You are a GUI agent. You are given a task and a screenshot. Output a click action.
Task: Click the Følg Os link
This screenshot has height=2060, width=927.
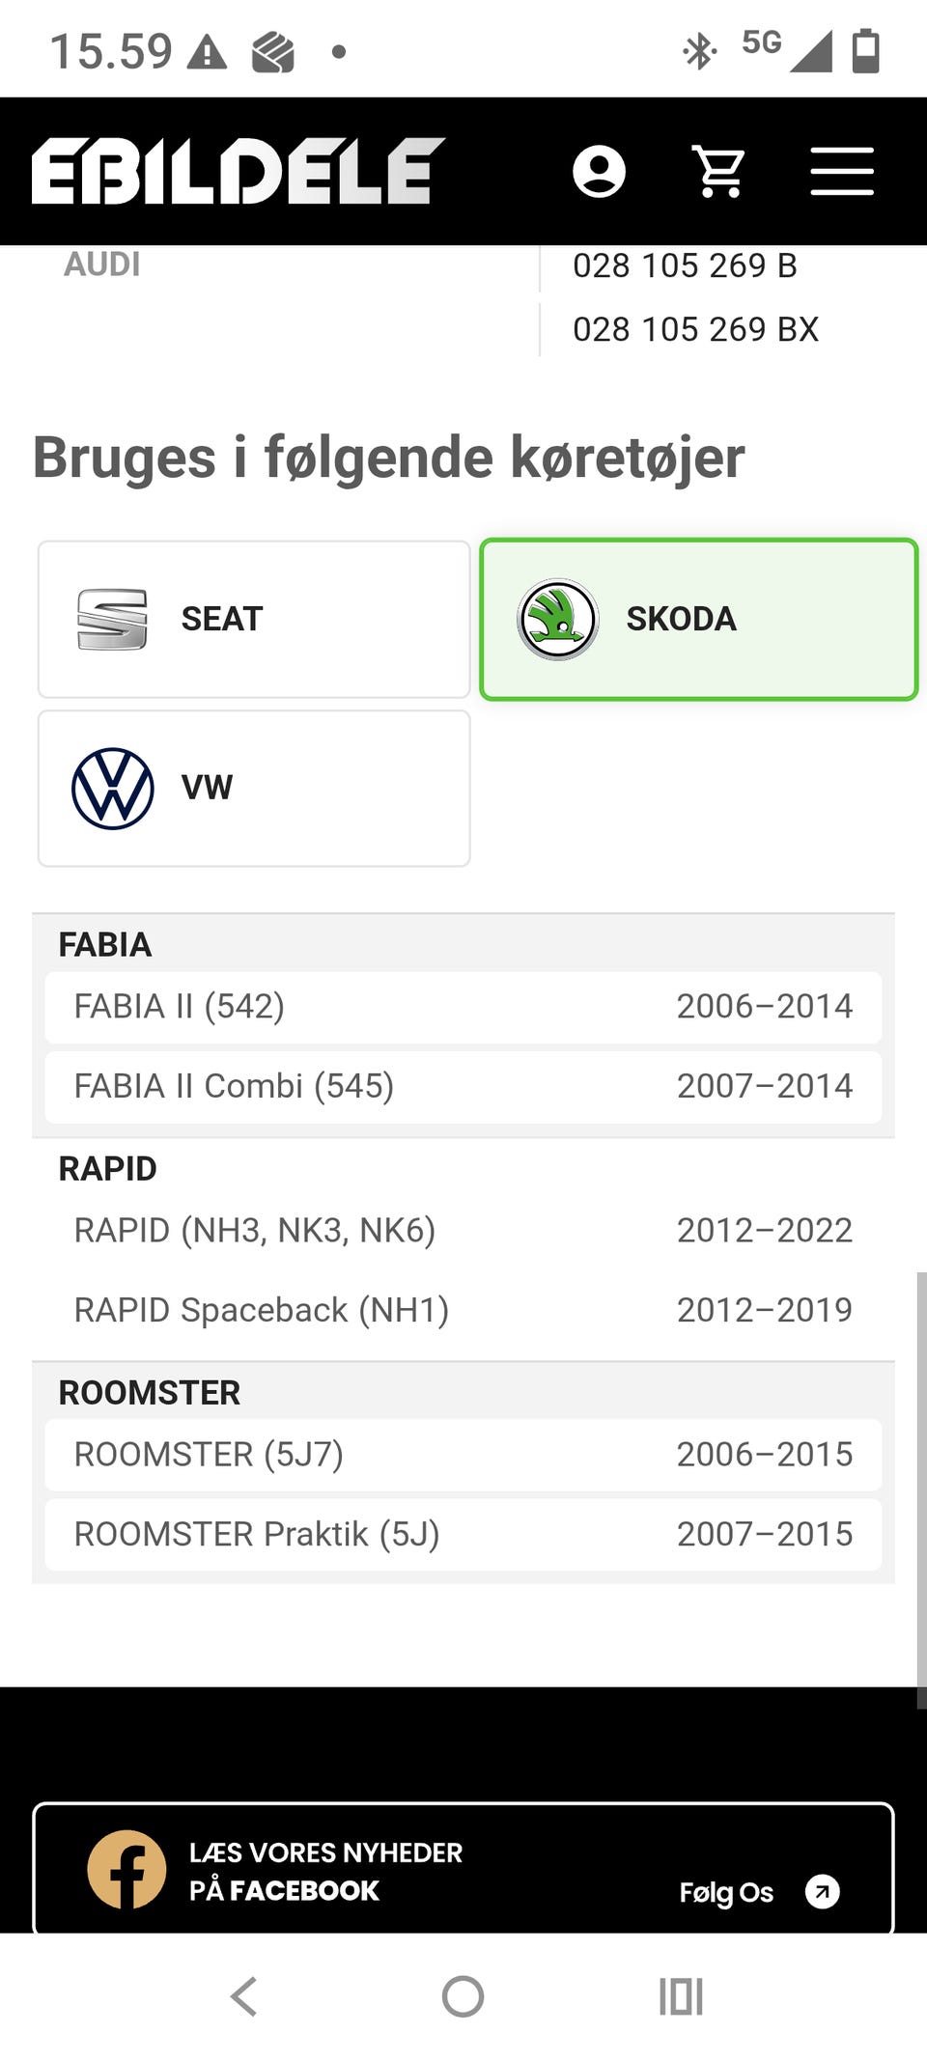point(726,1892)
